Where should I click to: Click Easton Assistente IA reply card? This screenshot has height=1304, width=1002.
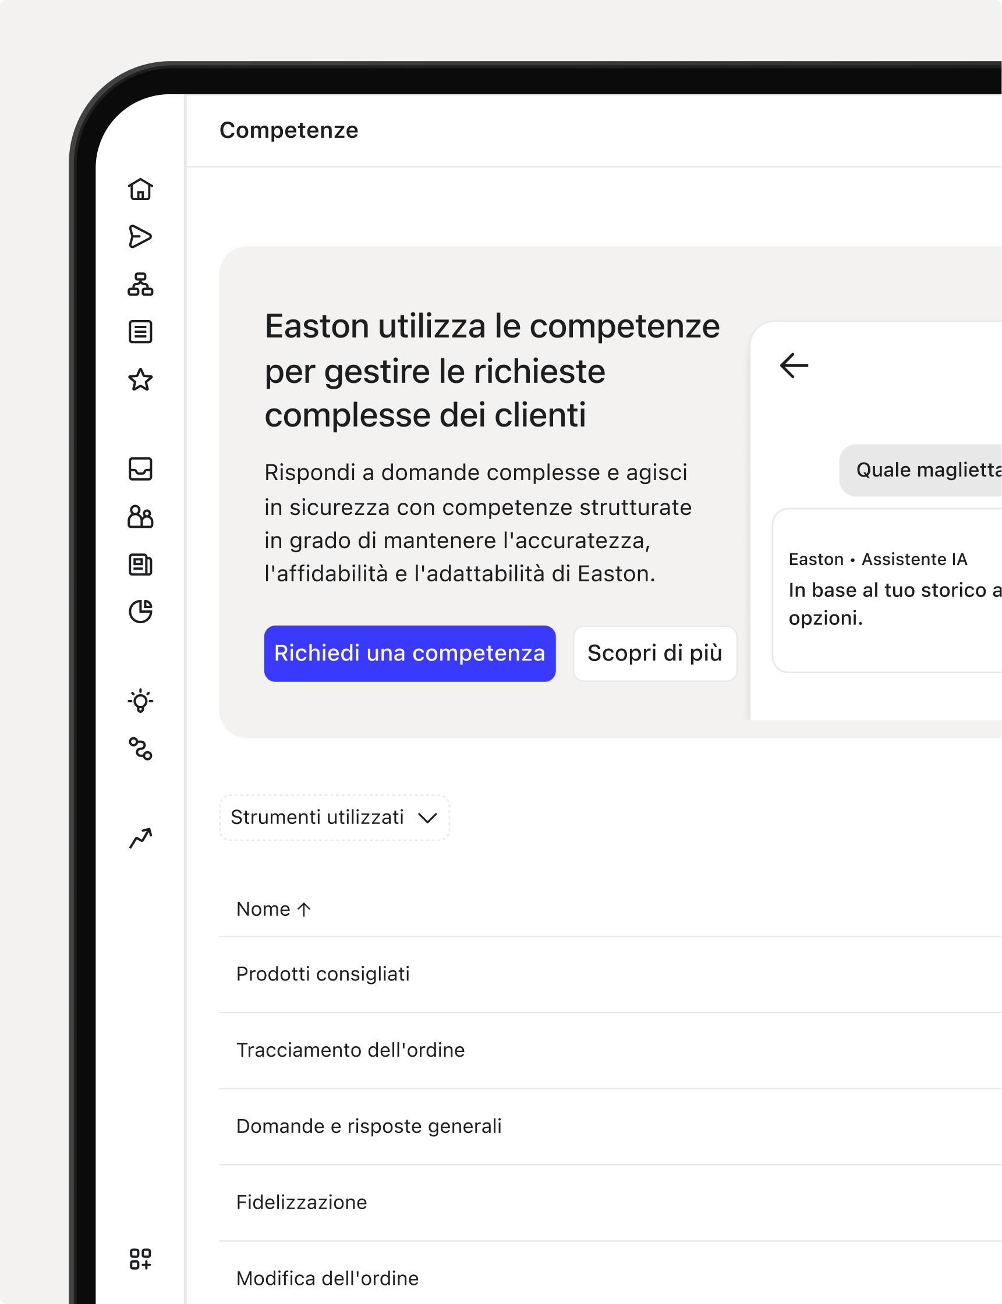[887, 590]
